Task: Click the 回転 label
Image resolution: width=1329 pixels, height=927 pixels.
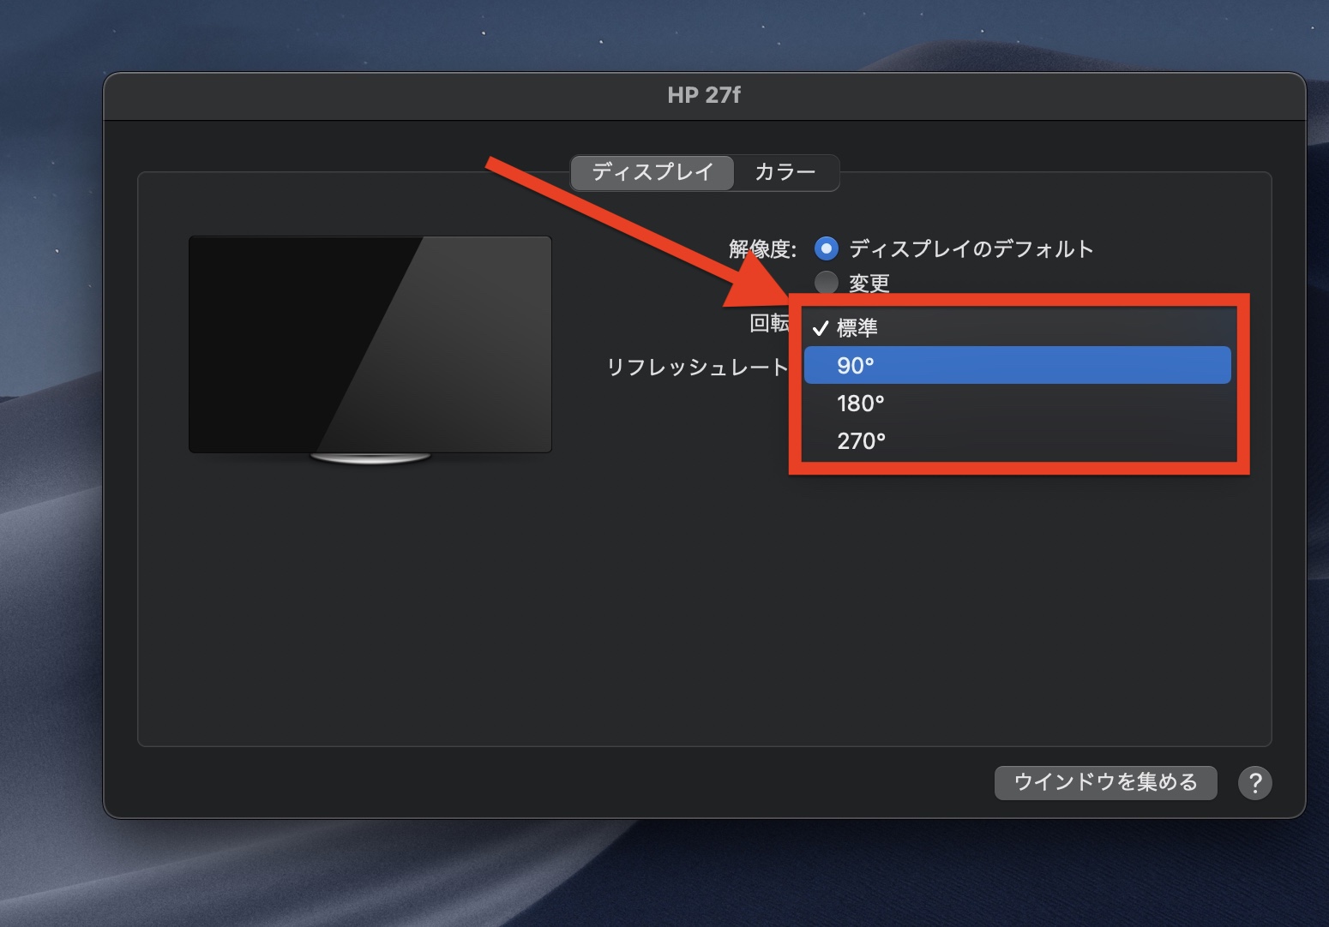Action: (x=768, y=323)
